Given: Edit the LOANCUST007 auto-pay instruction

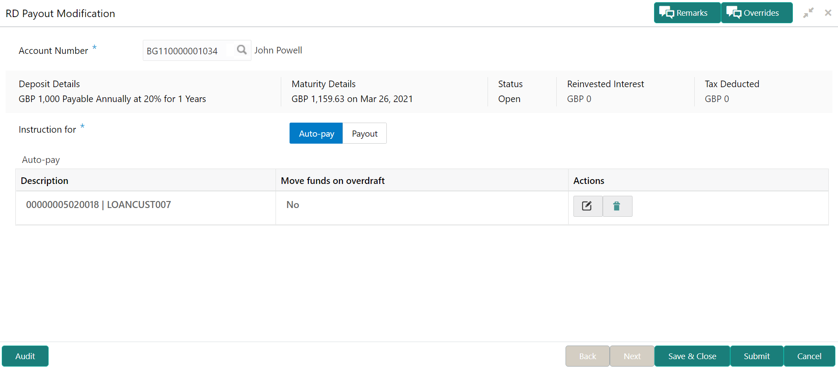Looking at the screenshot, I should pyautogui.click(x=588, y=206).
